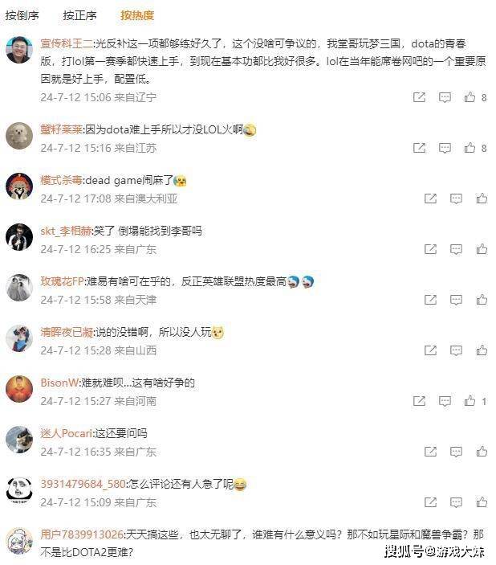
Task: Sort comments by 按倒序
Action: [x=22, y=15]
